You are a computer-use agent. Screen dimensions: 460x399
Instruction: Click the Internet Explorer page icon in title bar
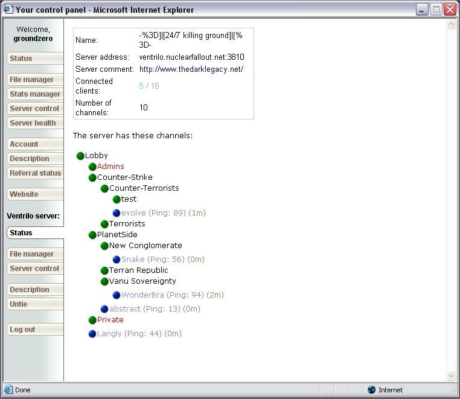8,10
